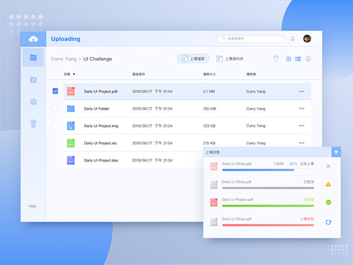353x265 pixels.
Task: Select the Daily UI Project.doc name
Action: pyautogui.click(x=101, y=160)
